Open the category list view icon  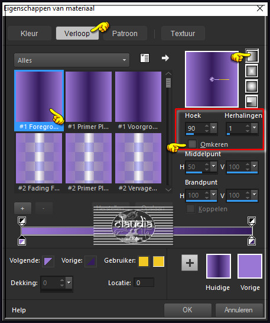coord(145,58)
